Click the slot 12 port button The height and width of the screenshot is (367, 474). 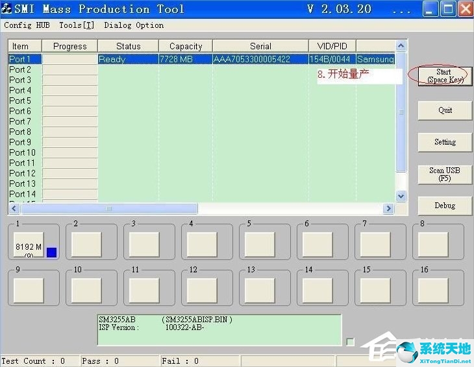pos(202,290)
